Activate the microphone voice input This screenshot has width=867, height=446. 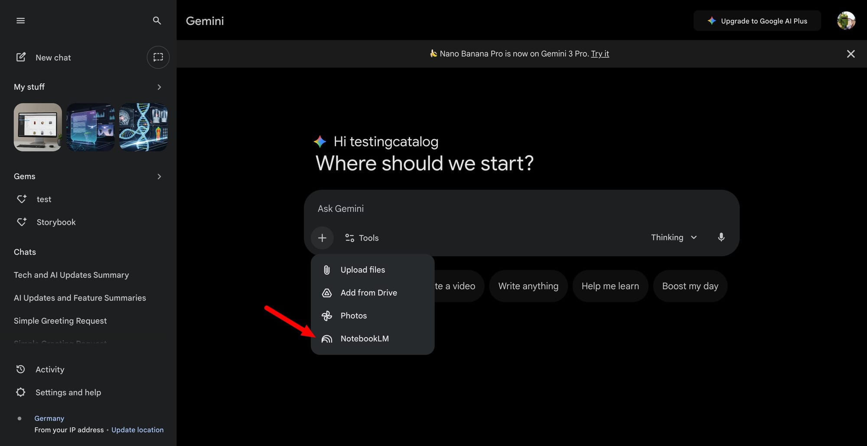click(x=721, y=238)
